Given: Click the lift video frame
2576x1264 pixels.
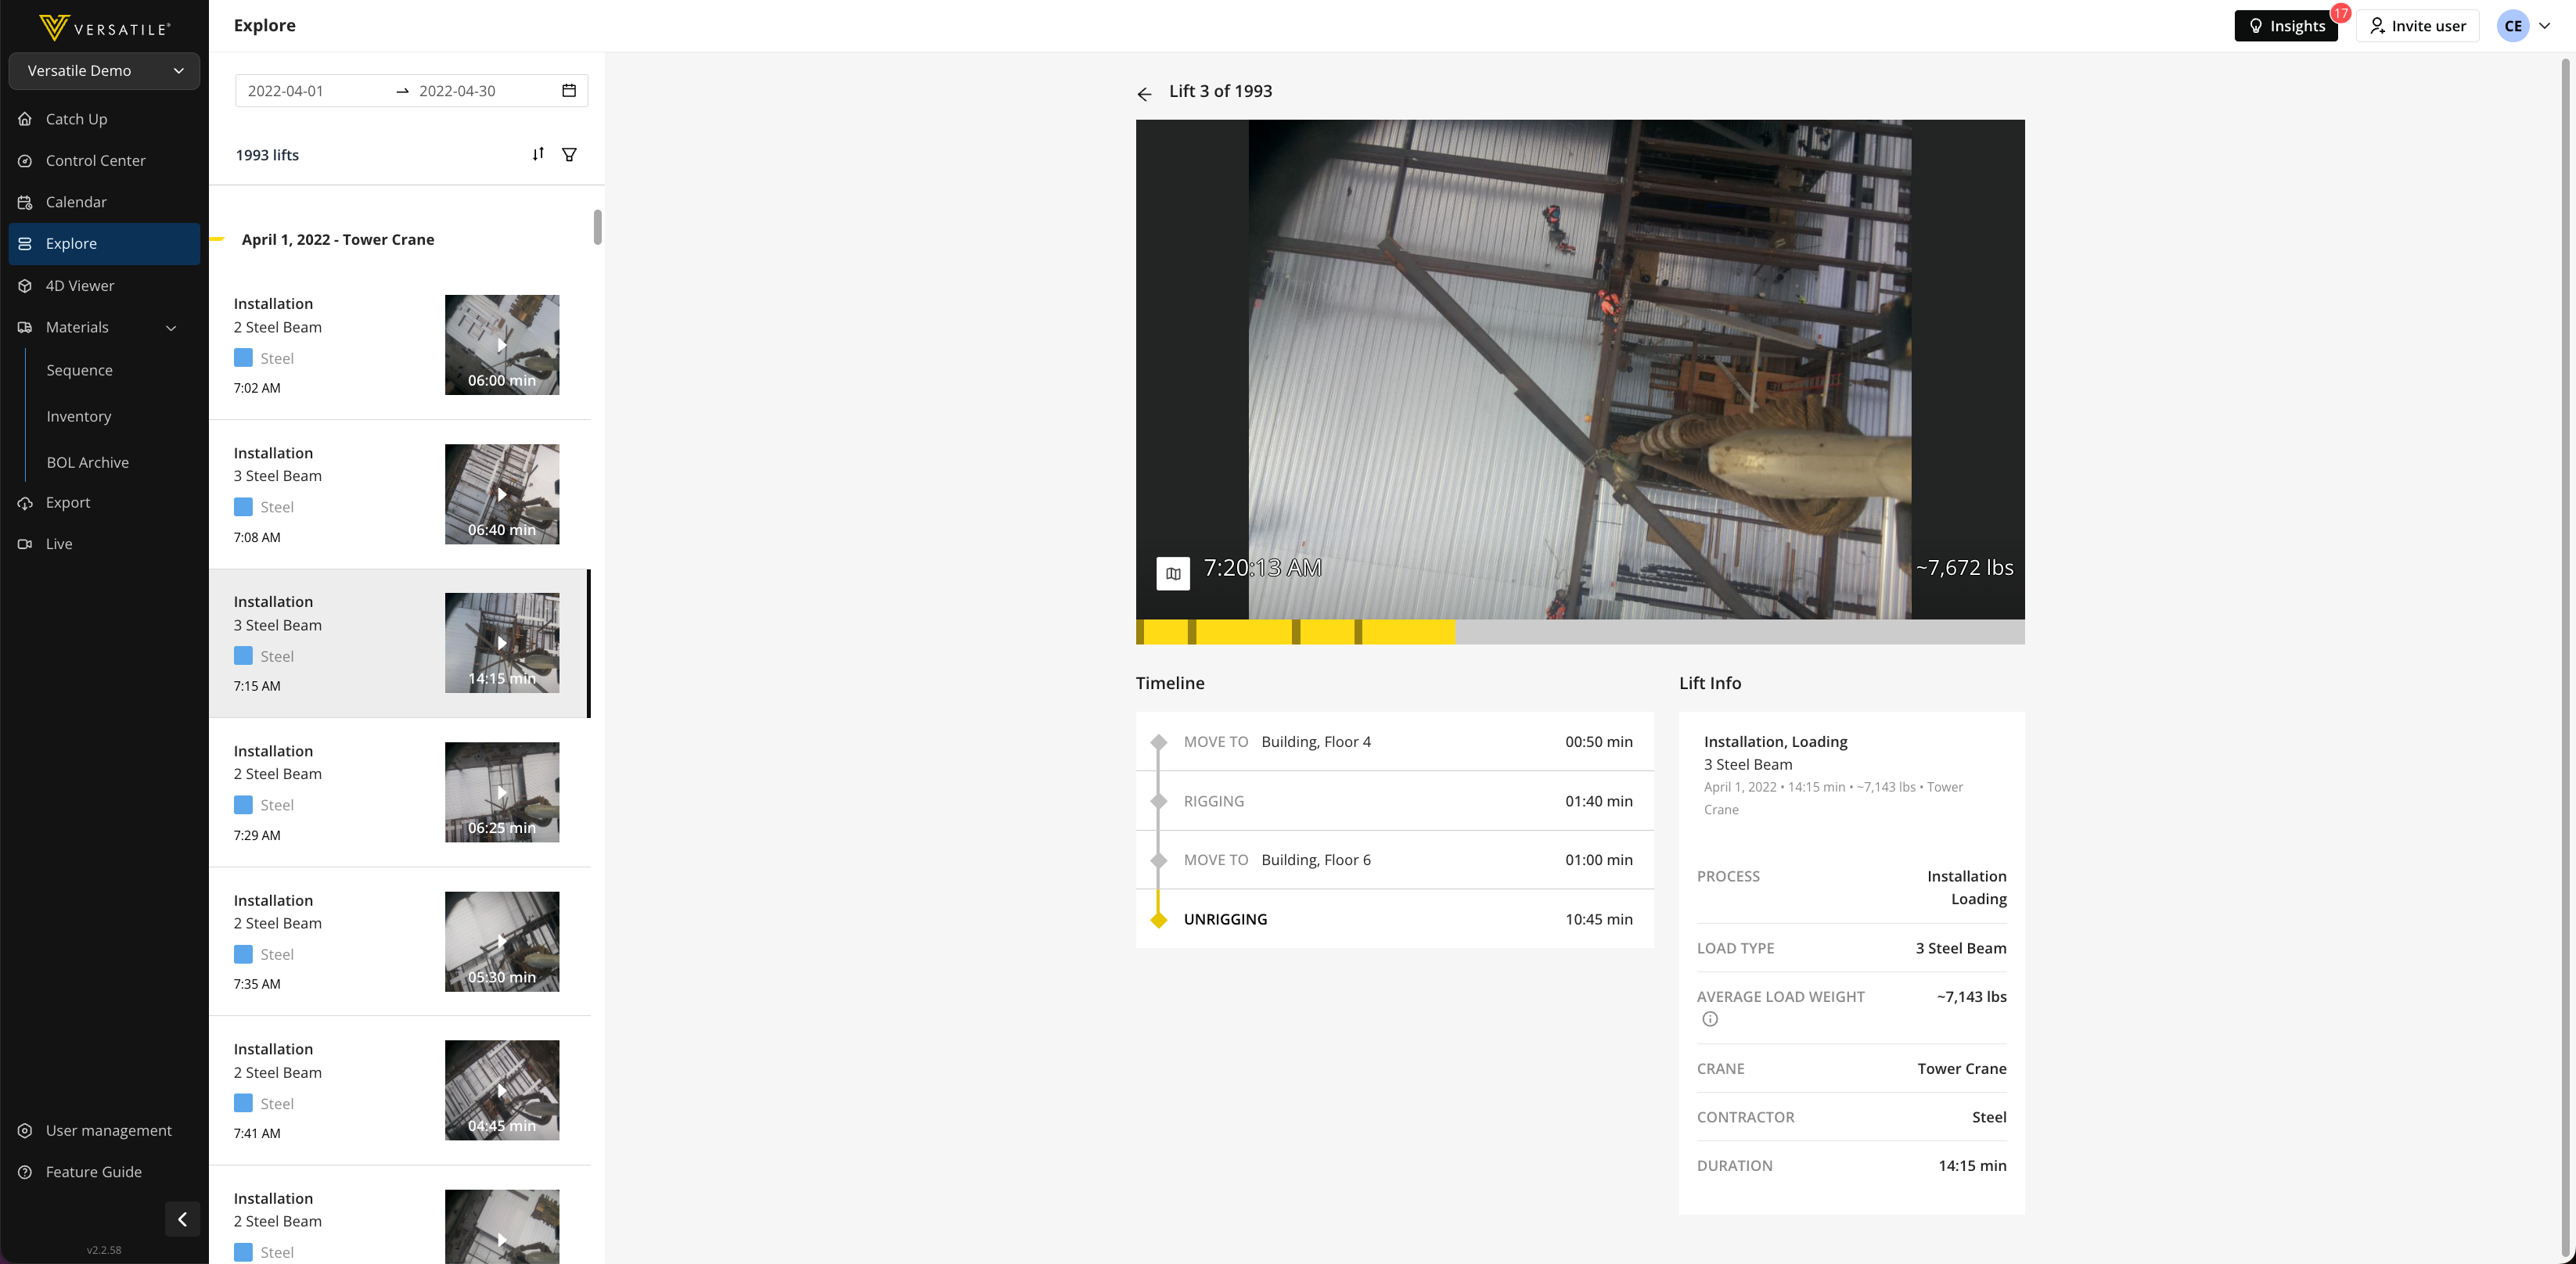Looking at the screenshot, I should pyautogui.click(x=1580, y=370).
